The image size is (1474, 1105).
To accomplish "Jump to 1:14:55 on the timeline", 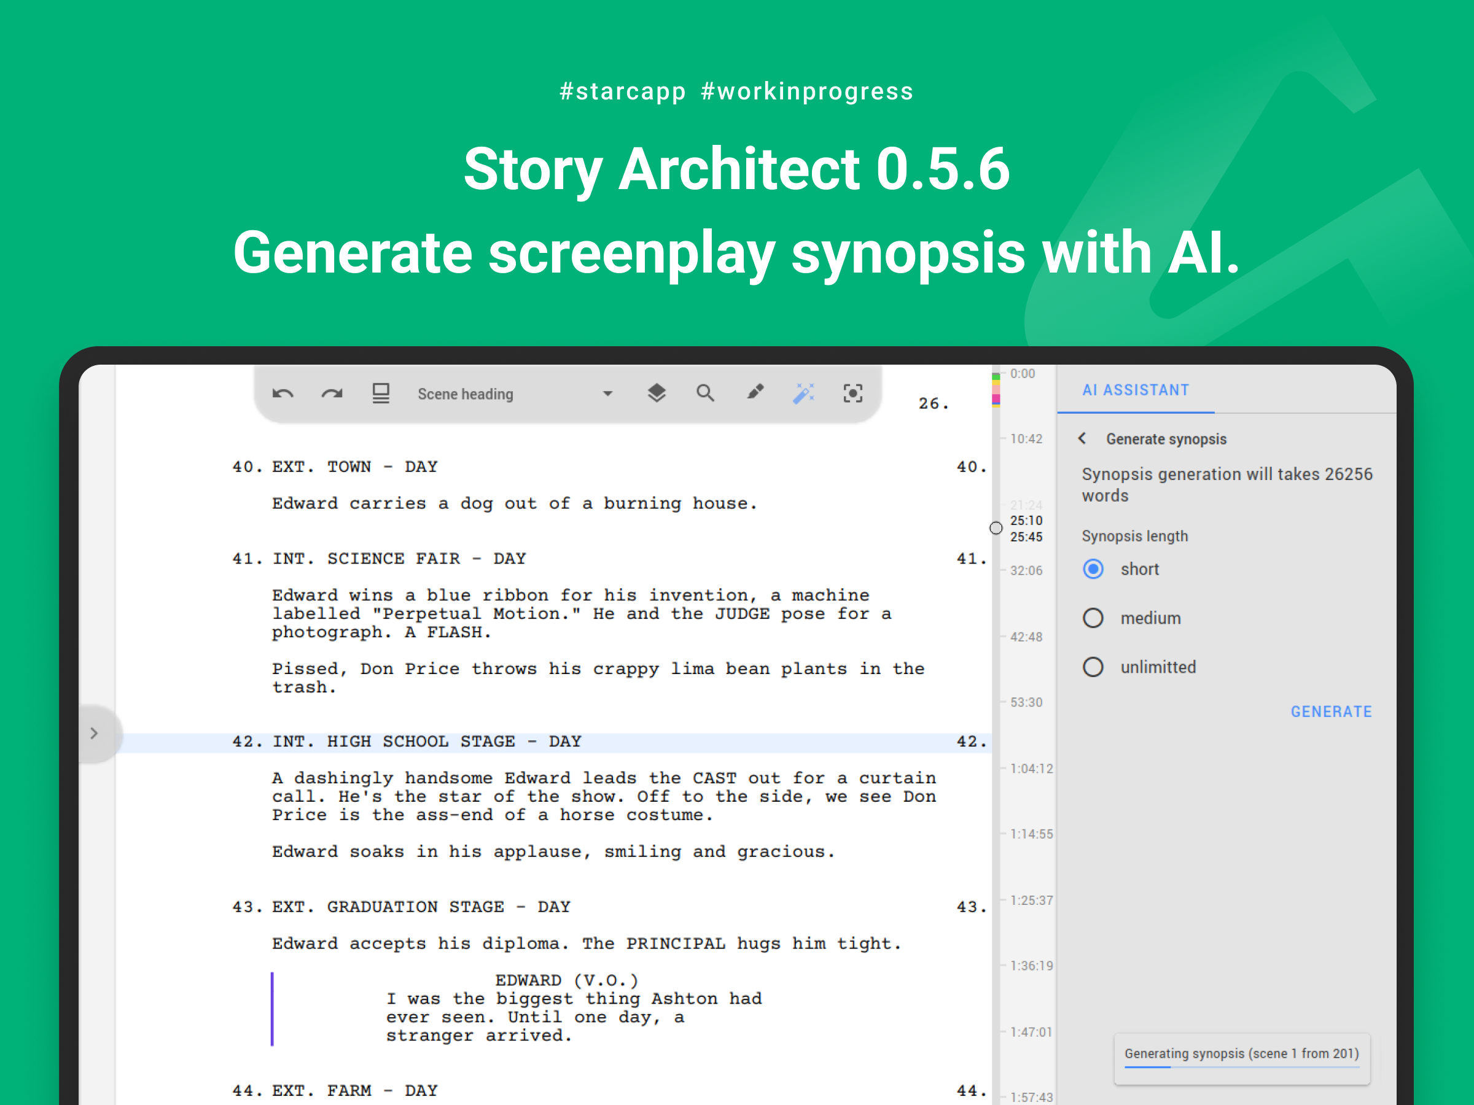I will click(x=1032, y=834).
